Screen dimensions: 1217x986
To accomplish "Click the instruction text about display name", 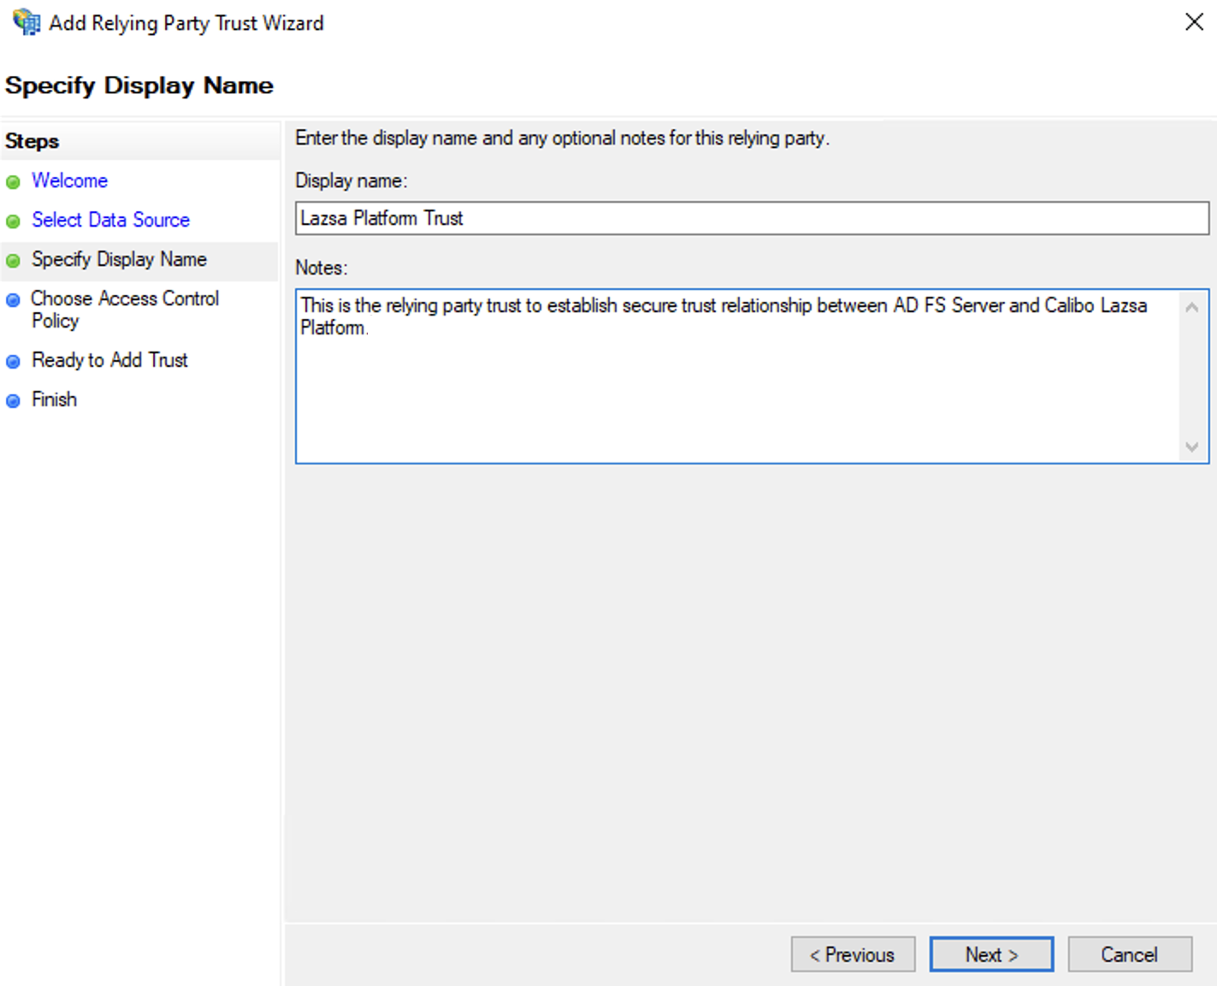I will tap(562, 138).
